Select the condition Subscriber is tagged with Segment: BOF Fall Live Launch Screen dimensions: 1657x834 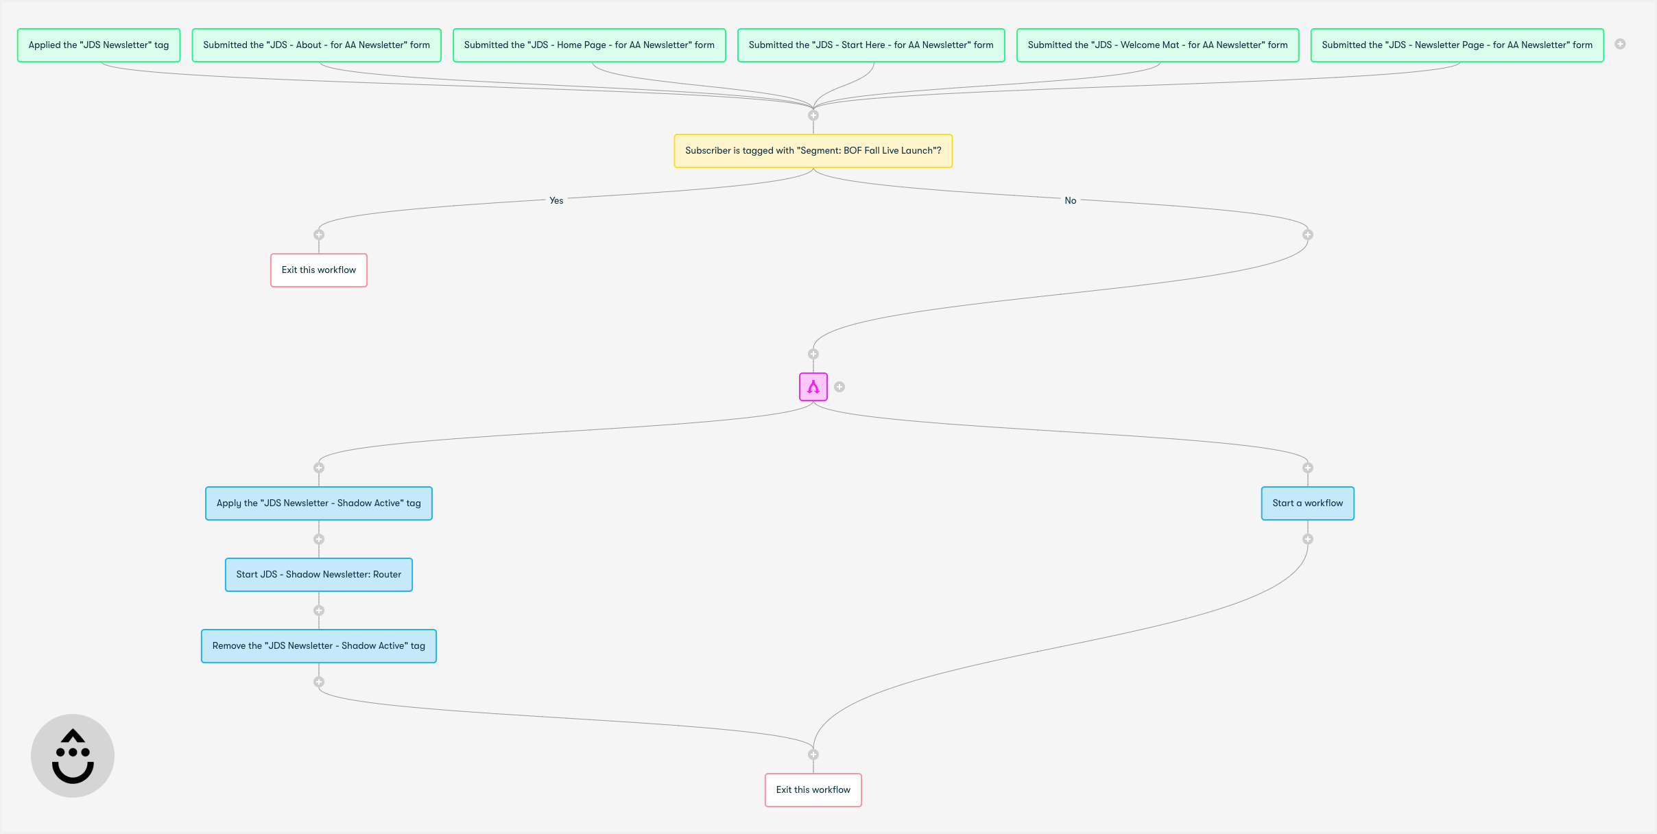[813, 151]
